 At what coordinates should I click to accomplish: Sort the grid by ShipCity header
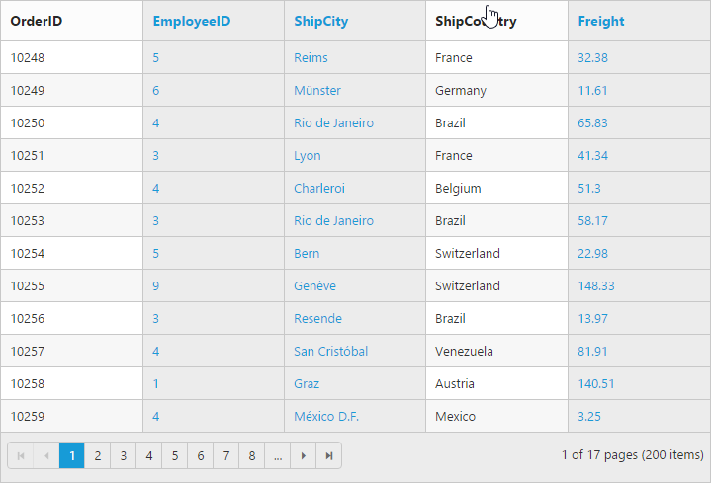320,21
